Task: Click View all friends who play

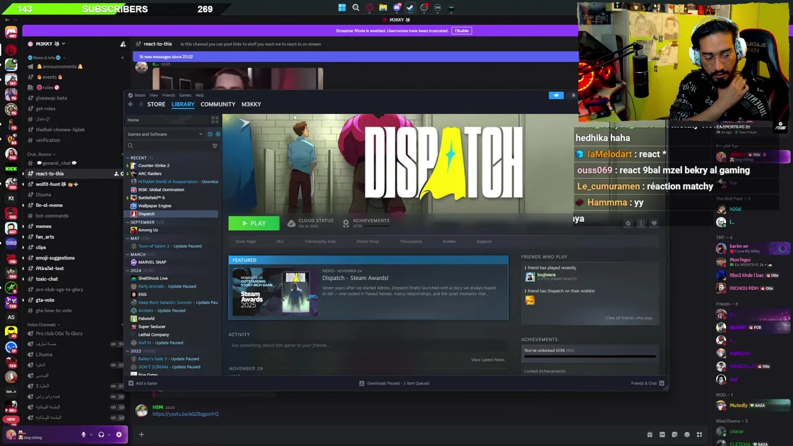Action: tap(629, 318)
